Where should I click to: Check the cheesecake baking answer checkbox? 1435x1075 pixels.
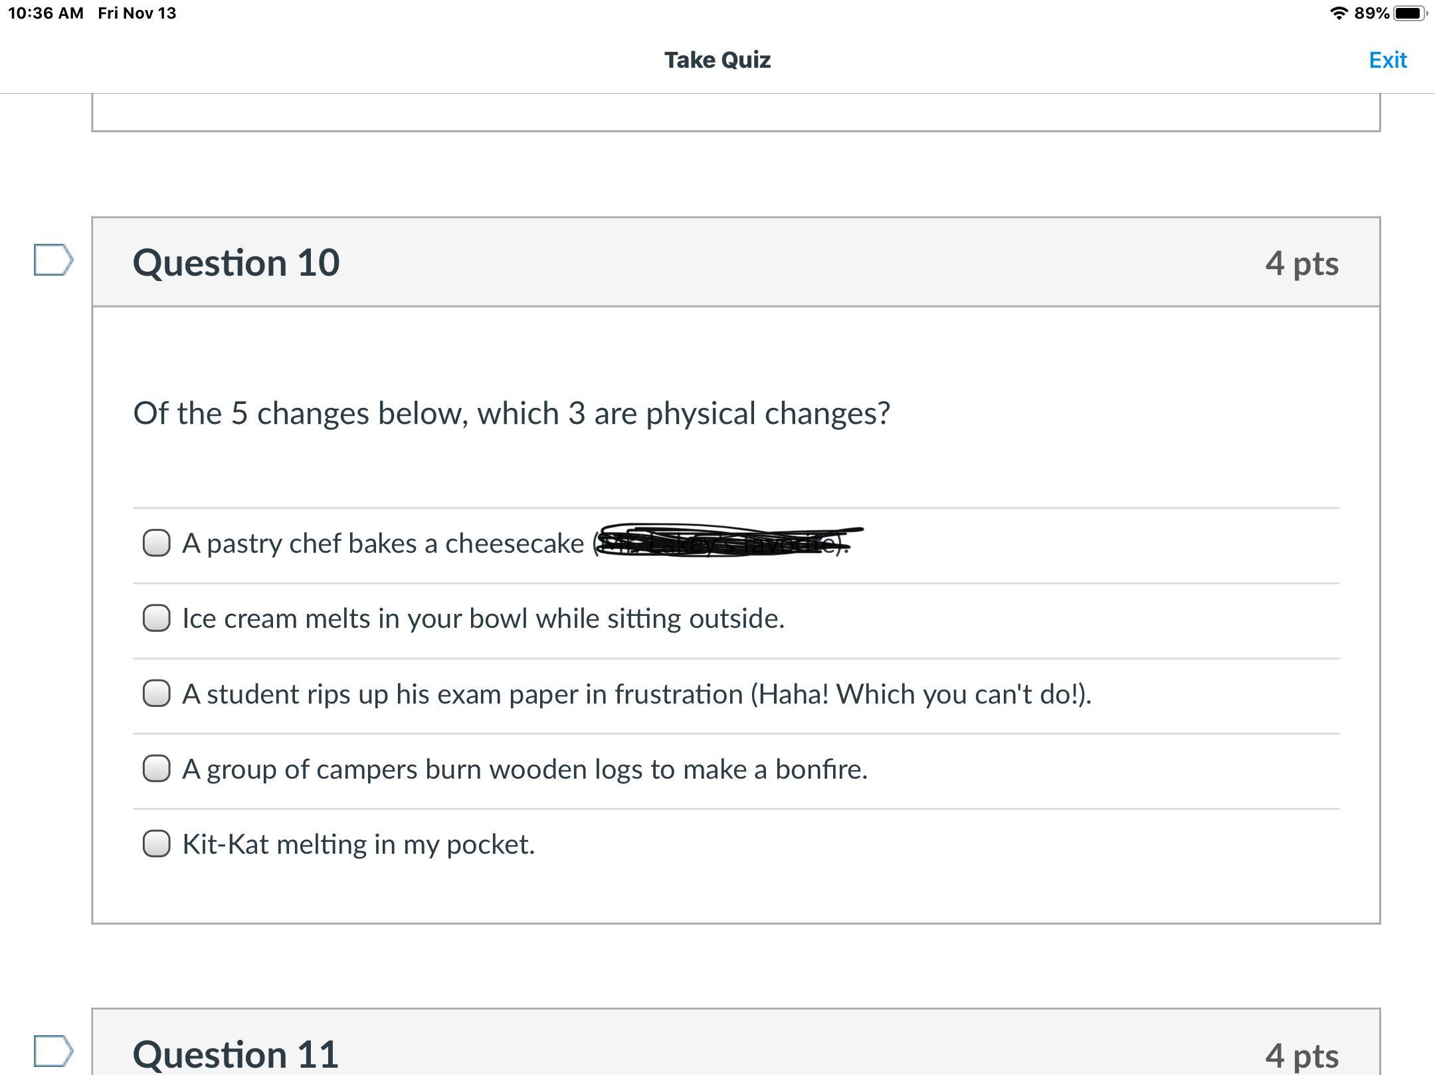click(x=157, y=543)
